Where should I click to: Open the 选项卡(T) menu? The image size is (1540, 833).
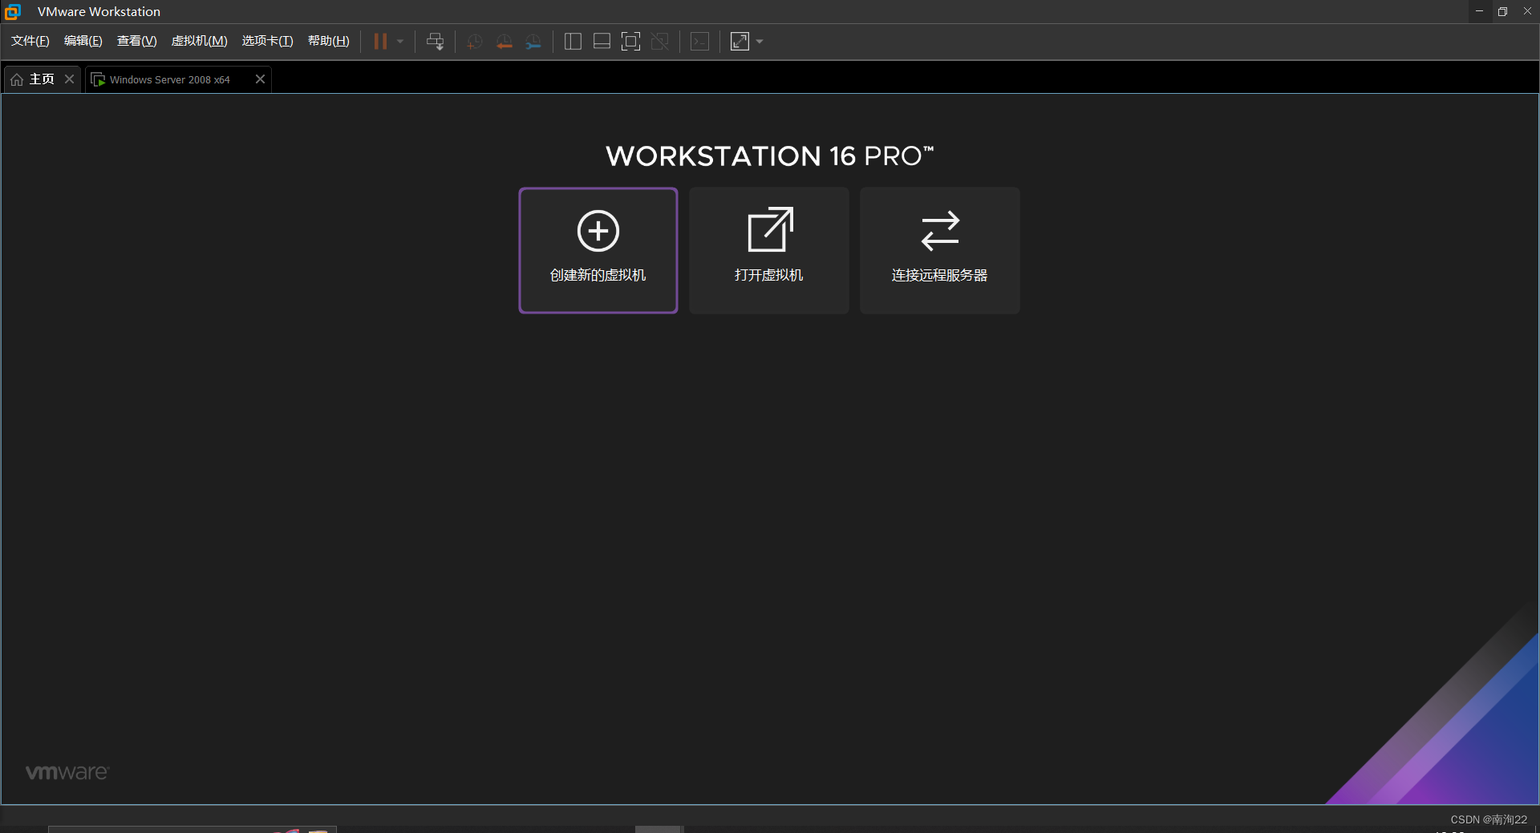point(268,41)
